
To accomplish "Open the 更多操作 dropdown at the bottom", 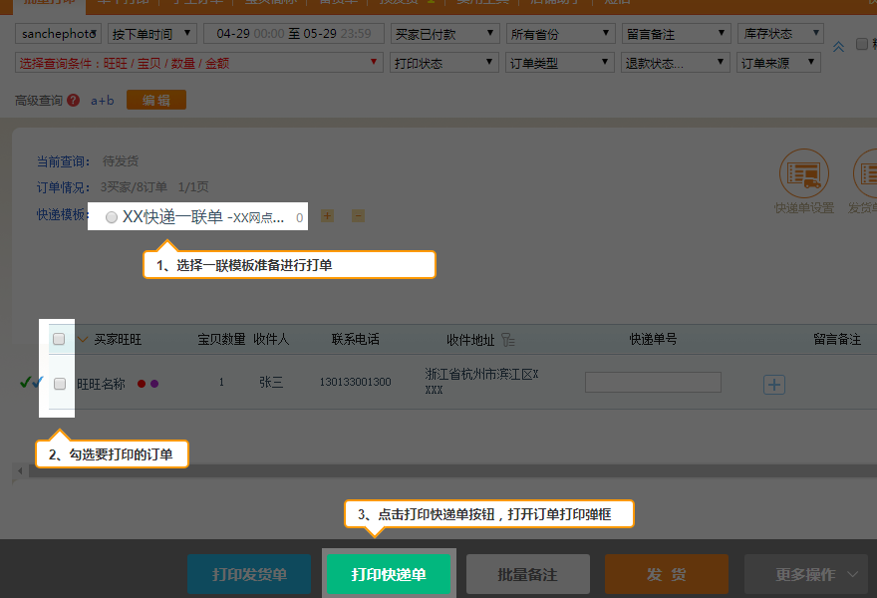I will point(805,575).
